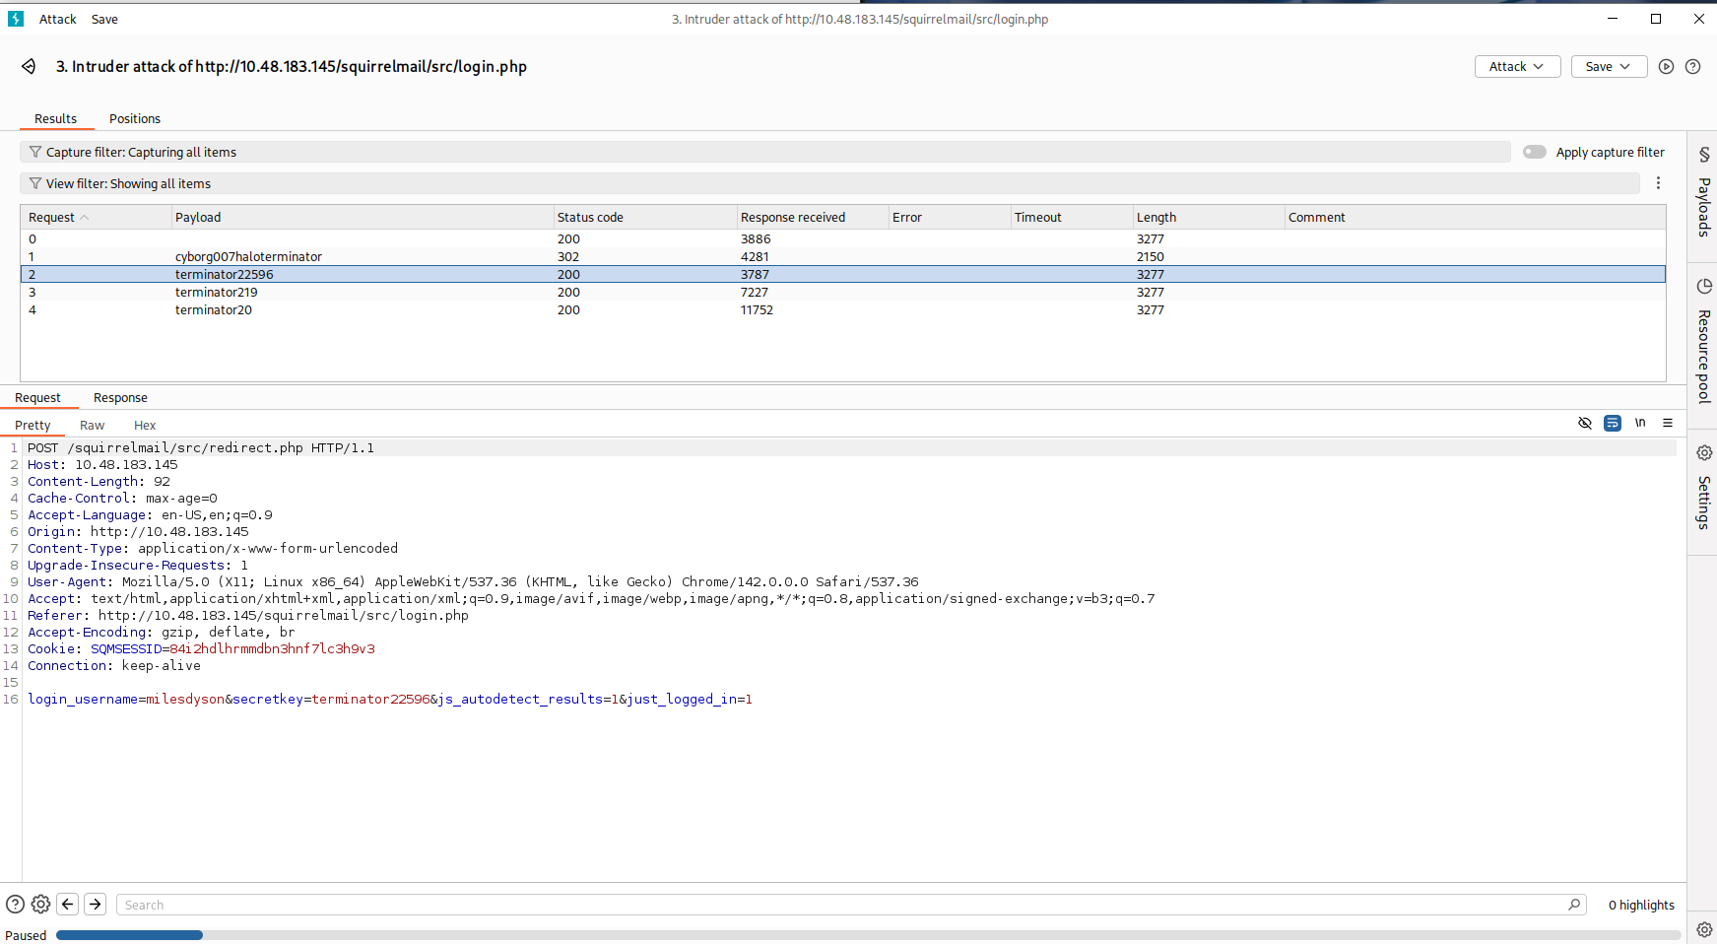Open the View filter settings bar
The image size is (1717, 944).
click(x=829, y=183)
